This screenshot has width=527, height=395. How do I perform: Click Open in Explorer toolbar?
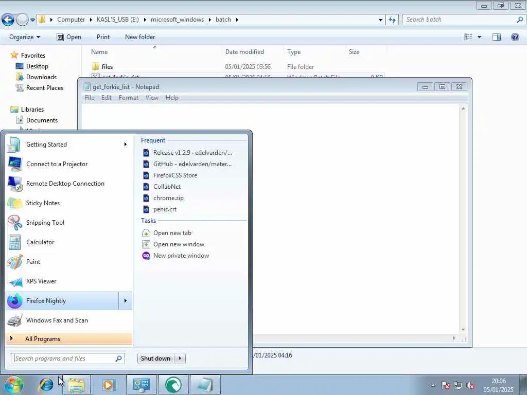[x=69, y=37]
